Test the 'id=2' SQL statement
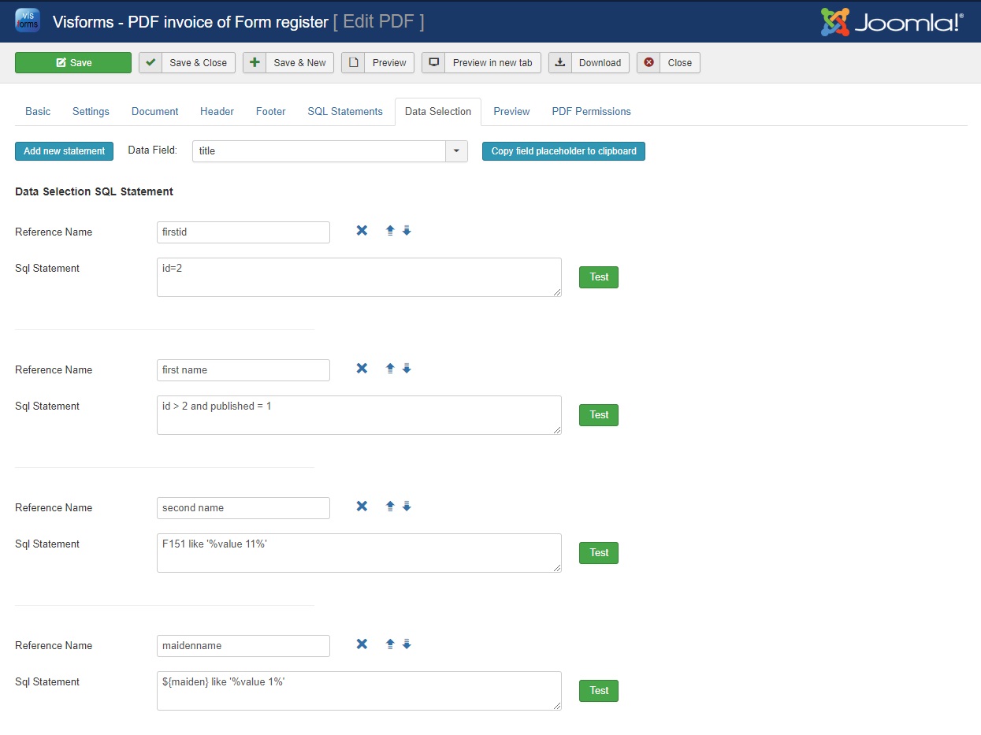 click(x=598, y=277)
